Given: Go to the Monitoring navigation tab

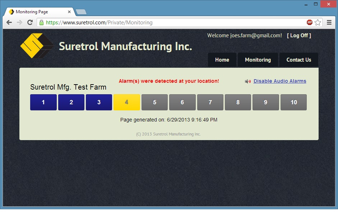Looking at the screenshot, I should [x=258, y=60].
